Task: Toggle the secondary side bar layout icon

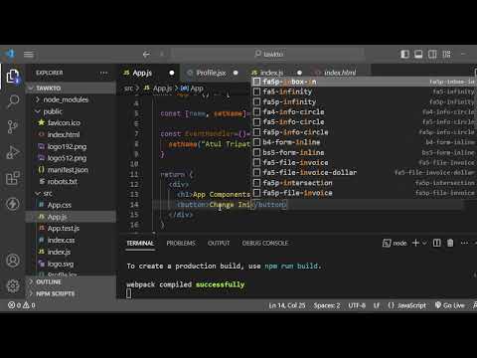Action: (432, 54)
